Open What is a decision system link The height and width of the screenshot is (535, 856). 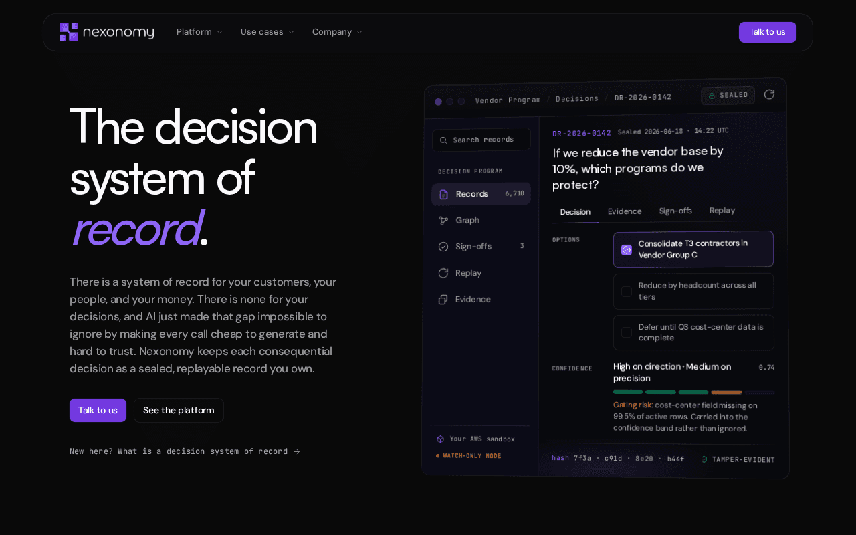[x=185, y=451]
